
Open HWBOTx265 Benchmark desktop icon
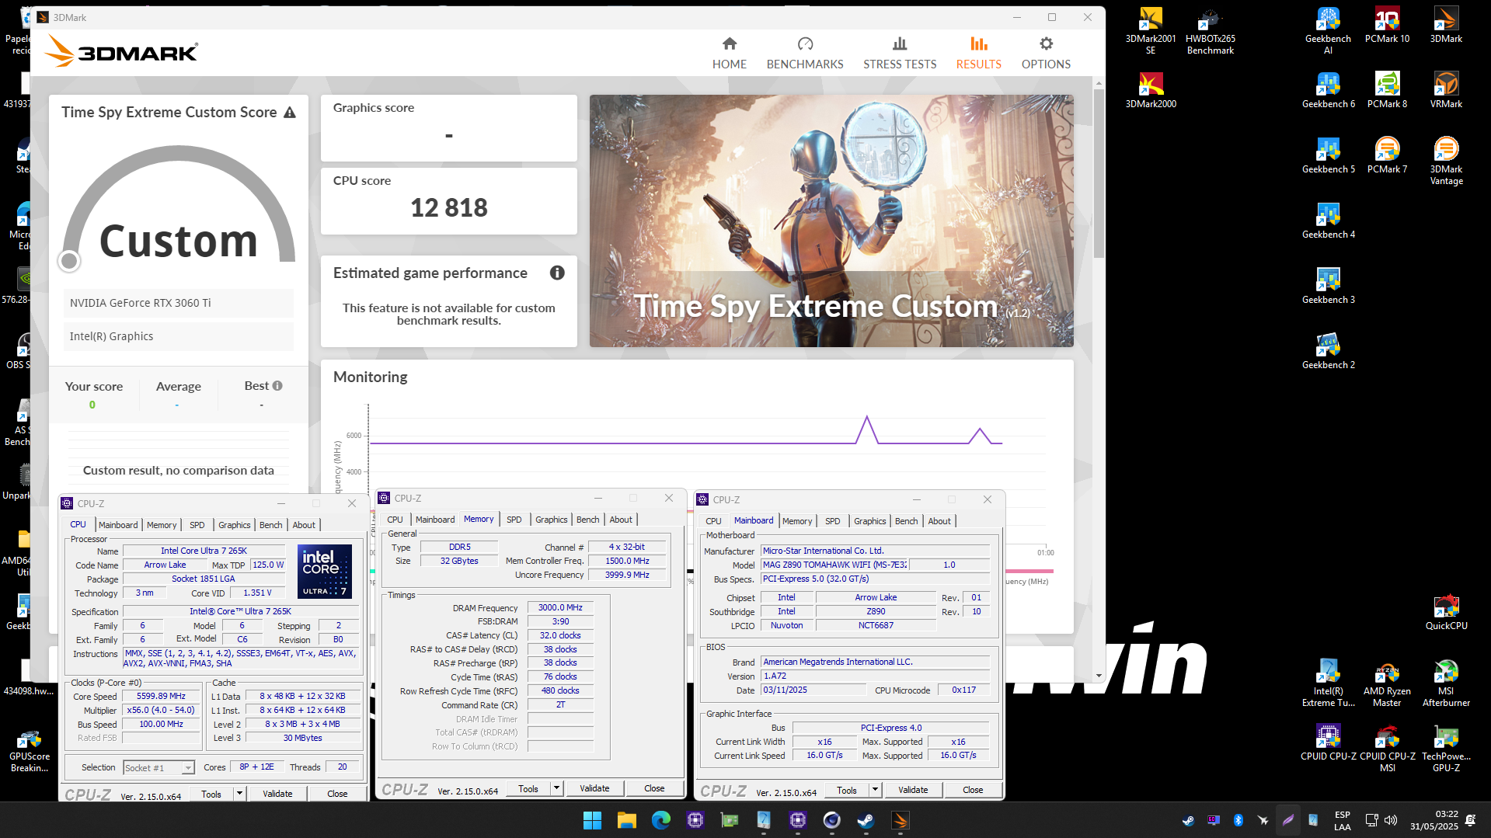[1210, 31]
